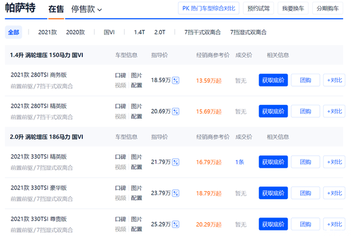Image resolution: width=354 pixels, height=239 pixels.
Task: Open loan calculator icon beside 25.29万
Action: pyautogui.click(x=175, y=224)
